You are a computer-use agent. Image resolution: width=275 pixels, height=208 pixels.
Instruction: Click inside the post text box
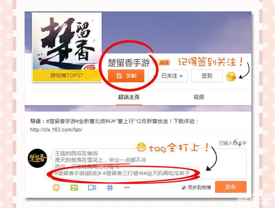click(150, 164)
